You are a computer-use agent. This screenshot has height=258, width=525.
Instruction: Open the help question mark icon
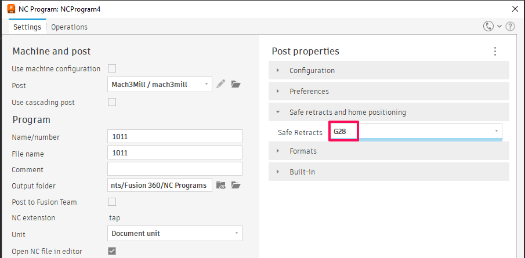coord(510,26)
